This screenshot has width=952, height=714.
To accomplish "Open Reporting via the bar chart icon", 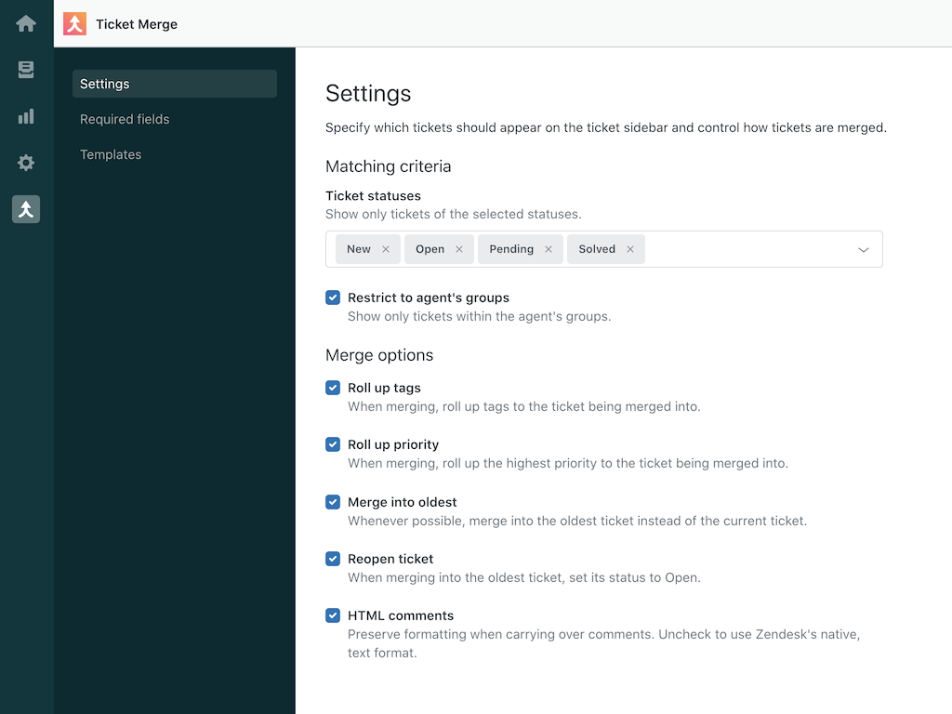I will 25,116.
